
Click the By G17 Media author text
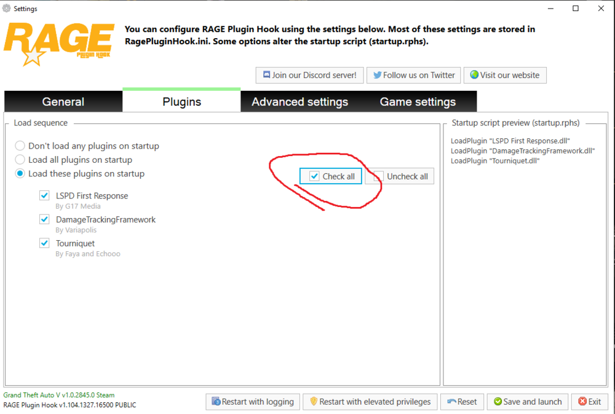[x=78, y=206]
